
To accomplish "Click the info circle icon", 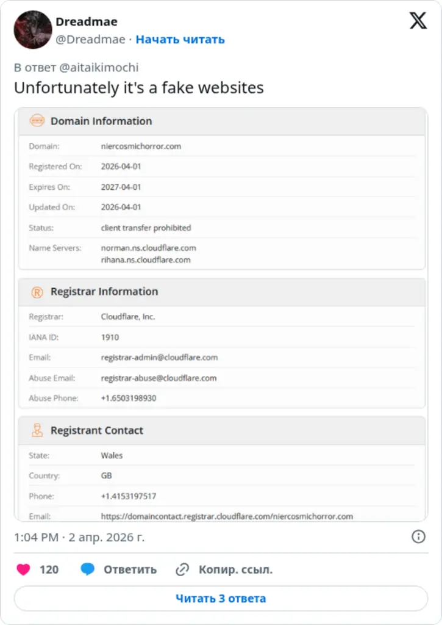I will point(418,536).
